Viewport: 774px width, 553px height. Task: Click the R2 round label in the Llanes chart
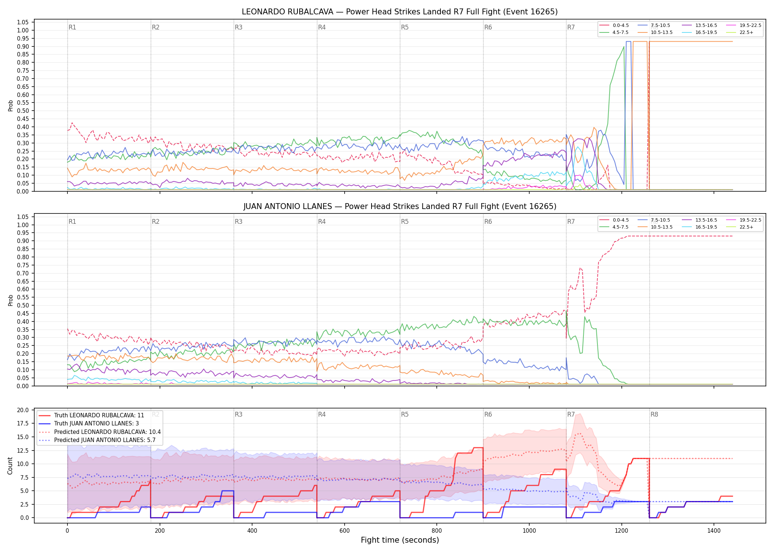coord(156,222)
